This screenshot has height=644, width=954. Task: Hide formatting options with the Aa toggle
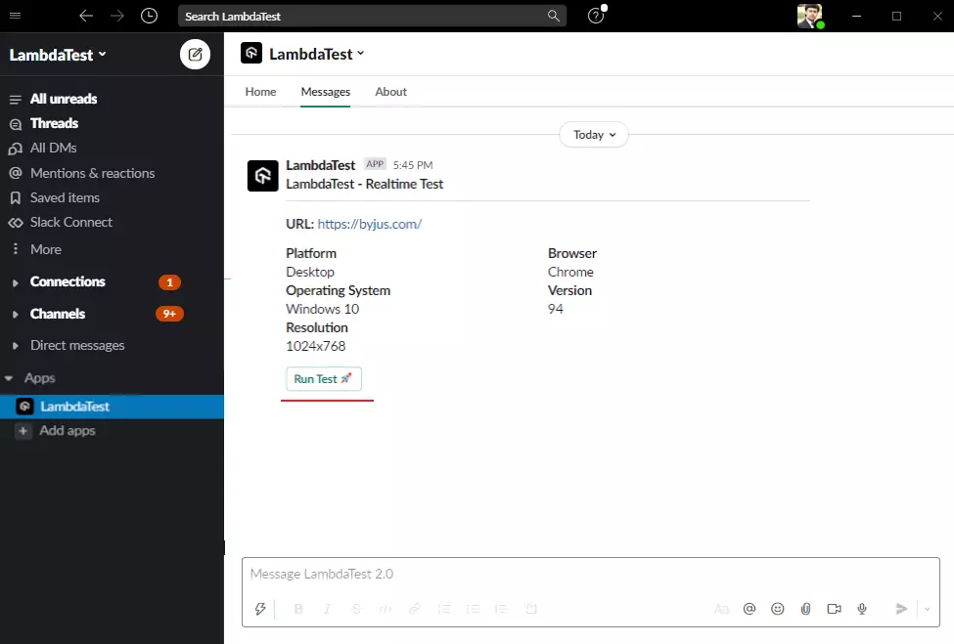(x=721, y=609)
